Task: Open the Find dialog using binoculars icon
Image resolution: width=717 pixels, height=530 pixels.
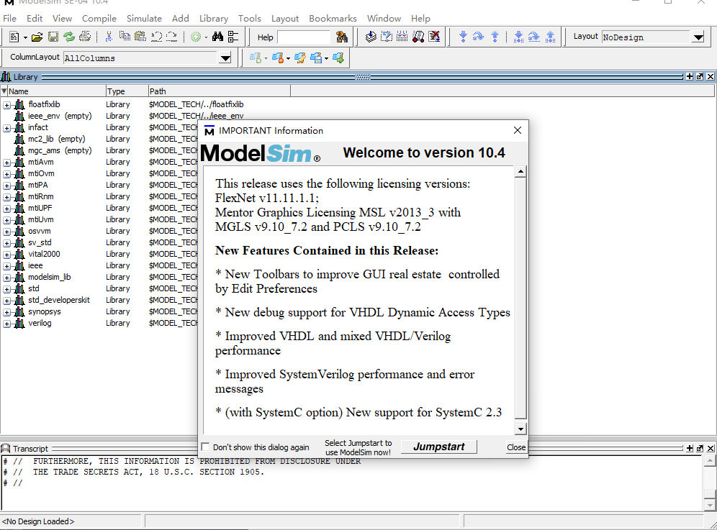Action: [x=218, y=37]
